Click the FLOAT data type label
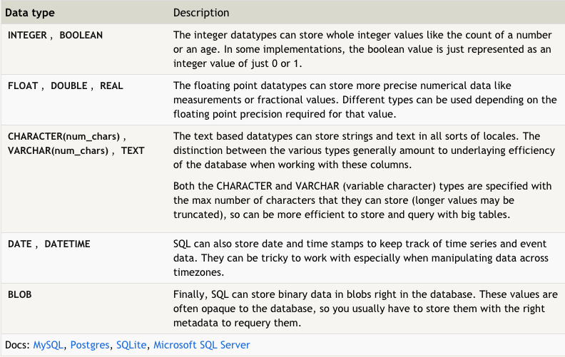This screenshot has height=357, width=565. click(x=24, y=86)
